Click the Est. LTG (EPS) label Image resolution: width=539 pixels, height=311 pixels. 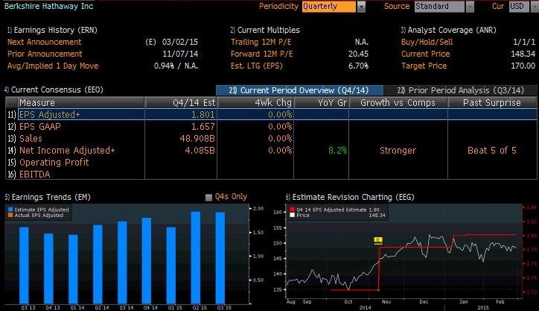[256, 66]
